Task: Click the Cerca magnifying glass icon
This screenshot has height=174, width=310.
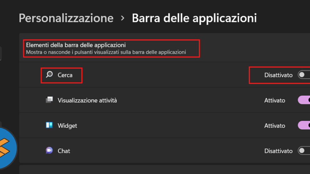Action: point(49,75)
